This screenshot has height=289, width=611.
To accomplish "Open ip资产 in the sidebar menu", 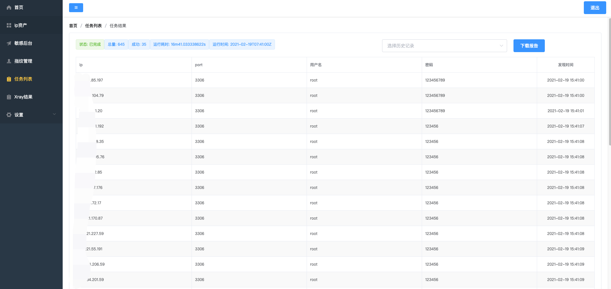I will tap(31, 25).
